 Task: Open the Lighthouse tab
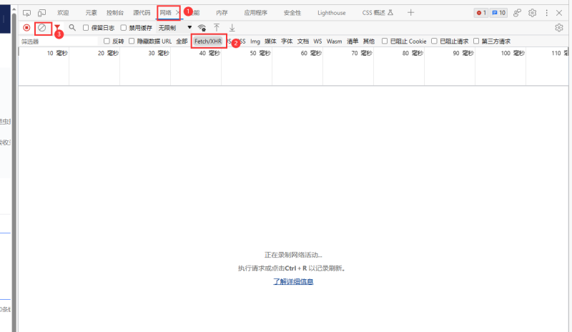pyautogui.click(x=332, y=13)
